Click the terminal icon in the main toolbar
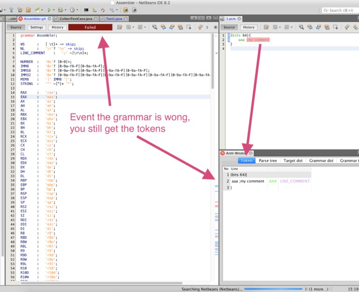The image size is (359, 292). 86,10
